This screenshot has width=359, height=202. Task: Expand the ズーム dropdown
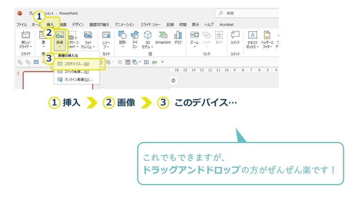coord(195,47)
